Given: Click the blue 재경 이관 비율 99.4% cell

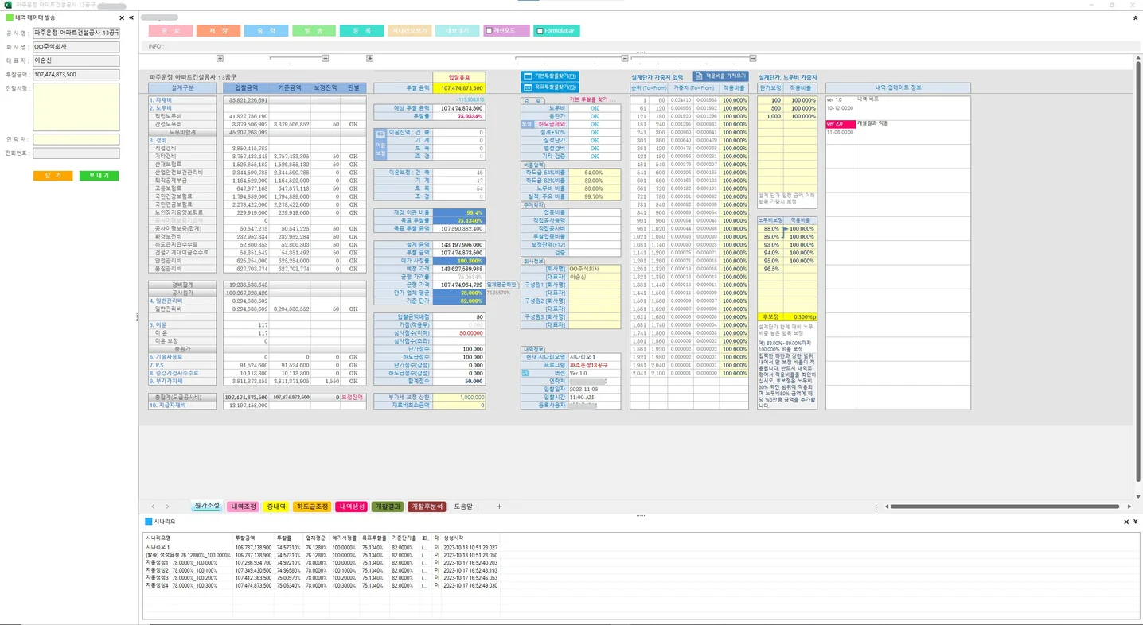Looking at the screenshot, I should pos(458,213).
